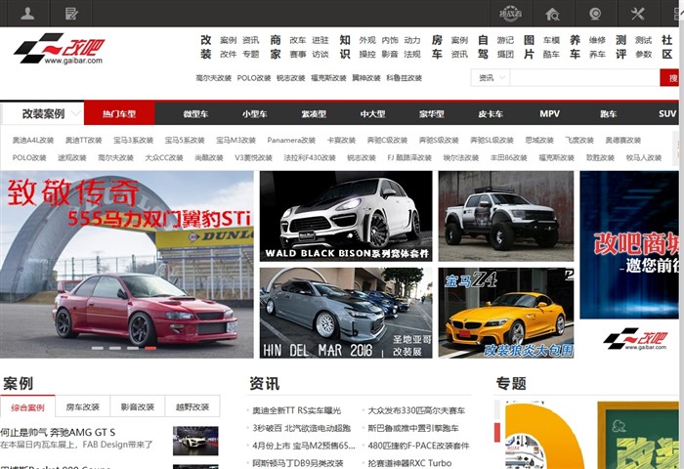
Task: Open the 宝马3系改装 link
Action: tap(133, 140)
